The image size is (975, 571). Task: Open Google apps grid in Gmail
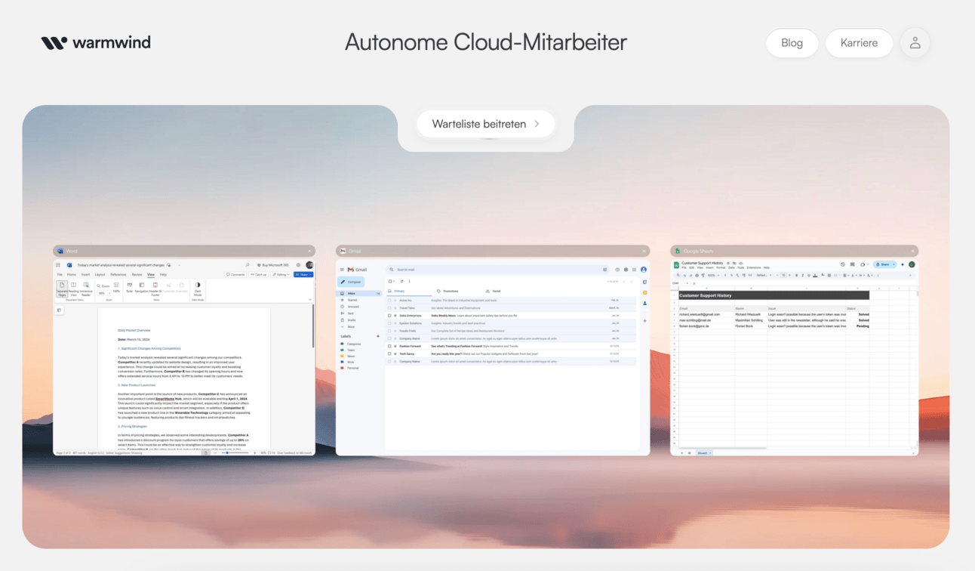(634, 270)
